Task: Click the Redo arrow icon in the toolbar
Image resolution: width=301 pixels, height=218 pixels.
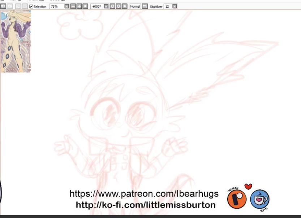Action: click(x=10, y=6)
